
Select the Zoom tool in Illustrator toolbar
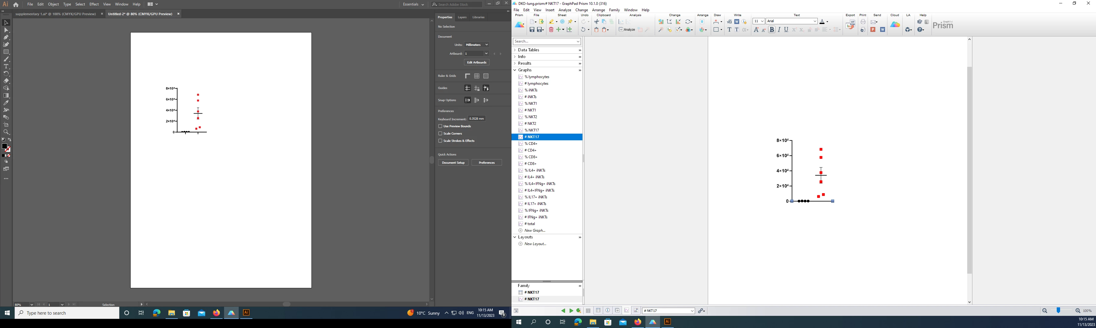(6, 132)
